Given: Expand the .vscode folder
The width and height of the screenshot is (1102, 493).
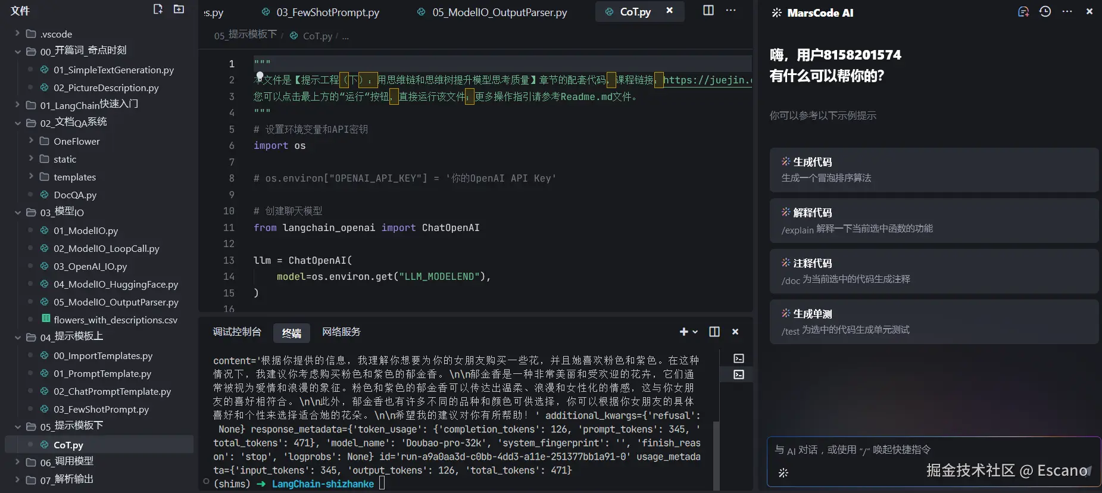Looking at the screenshot, I should (17, 34).
